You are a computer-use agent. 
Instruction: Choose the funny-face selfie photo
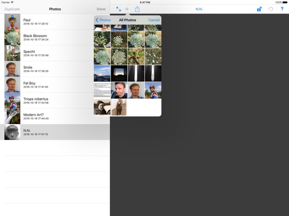(x=119, y=90)
